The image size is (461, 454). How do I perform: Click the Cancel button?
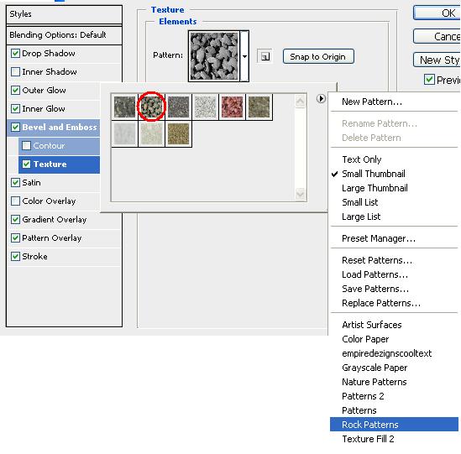point(437,36)
